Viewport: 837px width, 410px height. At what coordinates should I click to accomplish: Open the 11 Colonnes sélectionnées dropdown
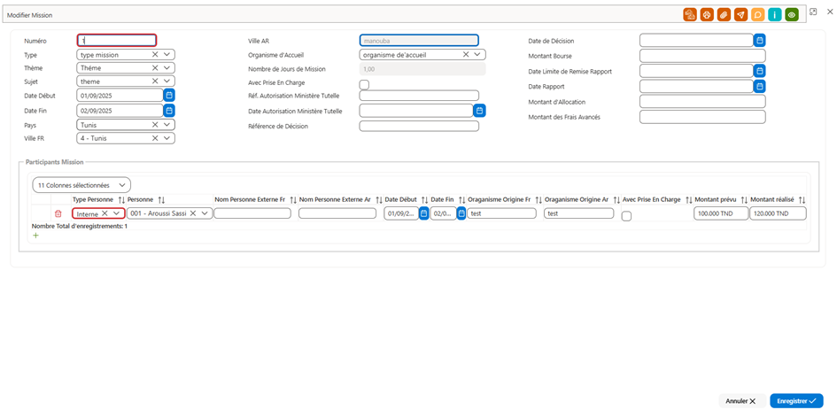coord(81,185)
